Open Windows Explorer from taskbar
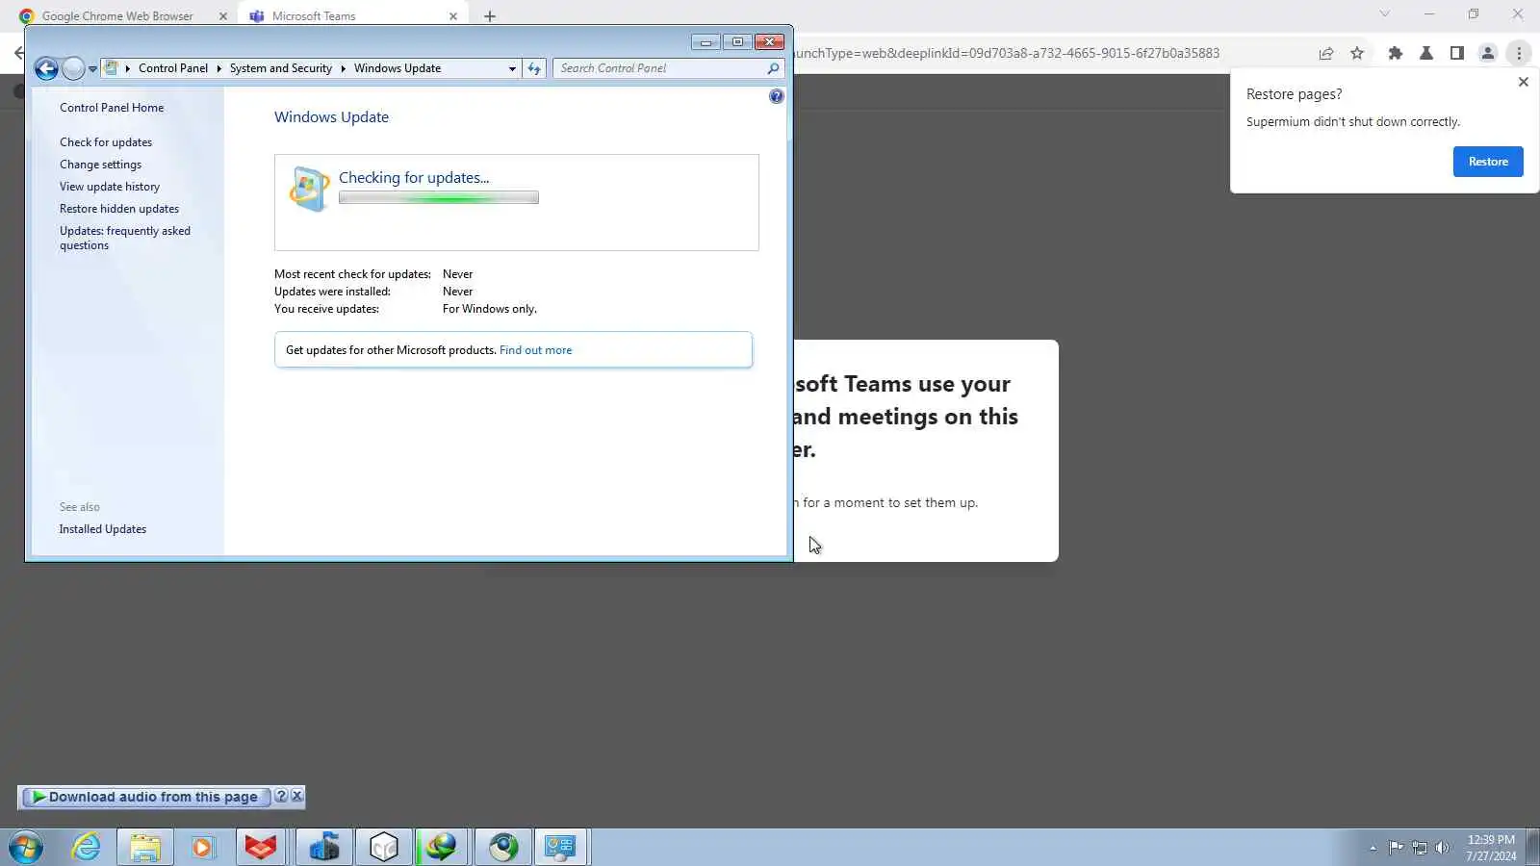The width and height of the screenshot is (1540, 866). (145, 848)
